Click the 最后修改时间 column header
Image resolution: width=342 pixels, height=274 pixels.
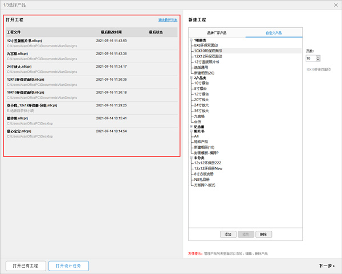[111, 32]
